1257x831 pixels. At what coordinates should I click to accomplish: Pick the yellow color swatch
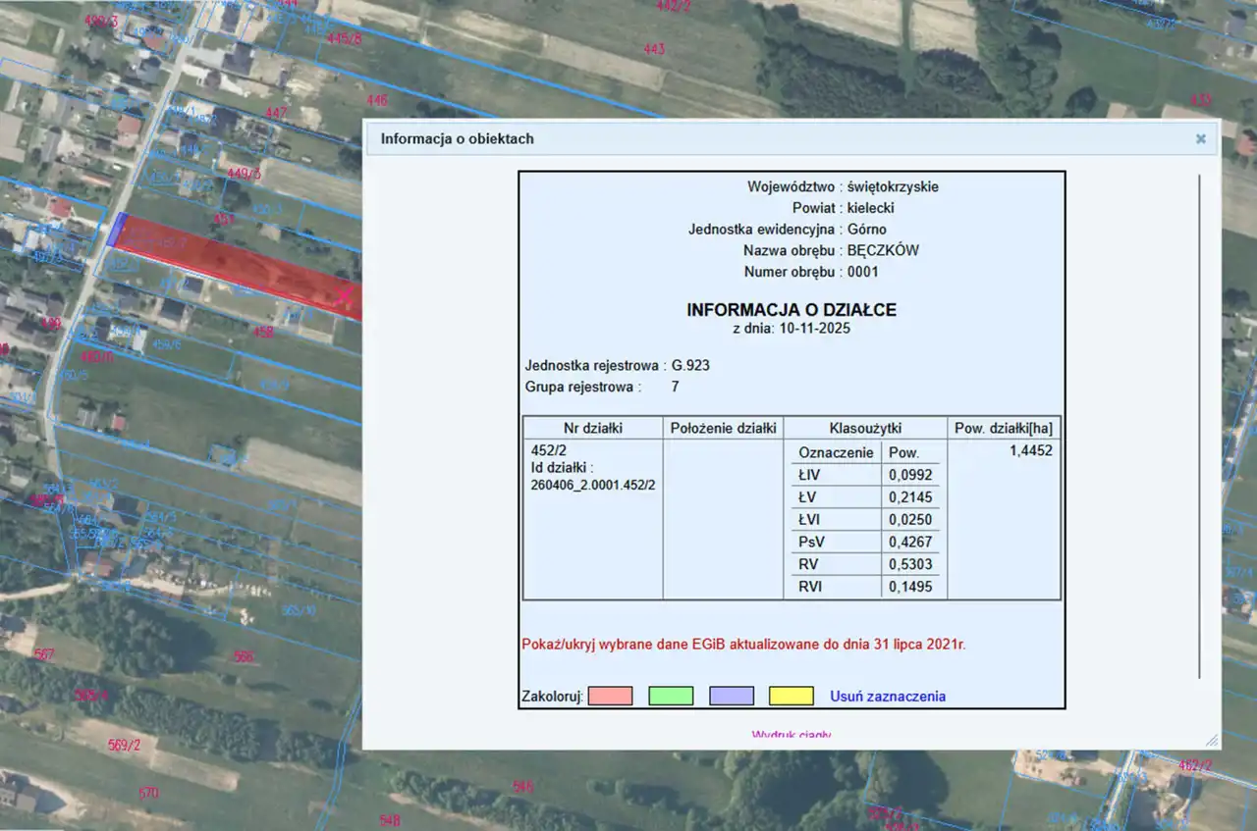[x=792, y=696]
